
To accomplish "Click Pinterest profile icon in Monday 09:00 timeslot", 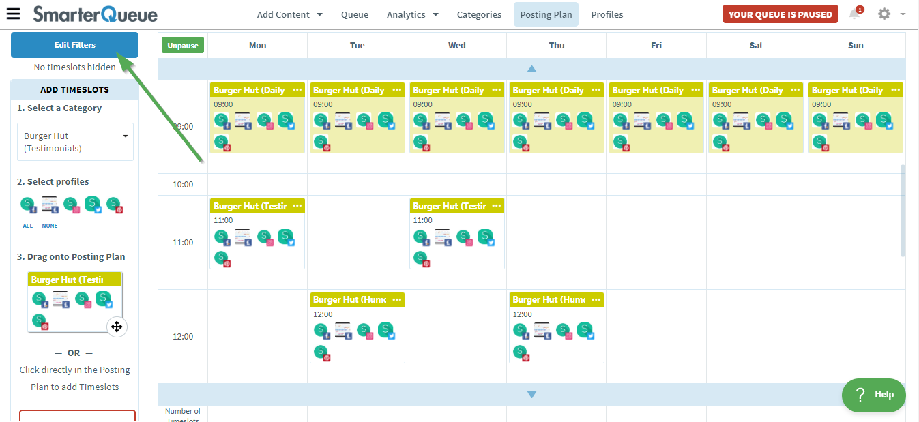I will pos(222,142).
